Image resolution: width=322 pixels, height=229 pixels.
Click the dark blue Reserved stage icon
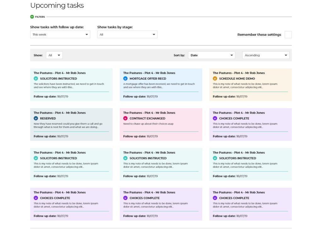pos(36,118)
